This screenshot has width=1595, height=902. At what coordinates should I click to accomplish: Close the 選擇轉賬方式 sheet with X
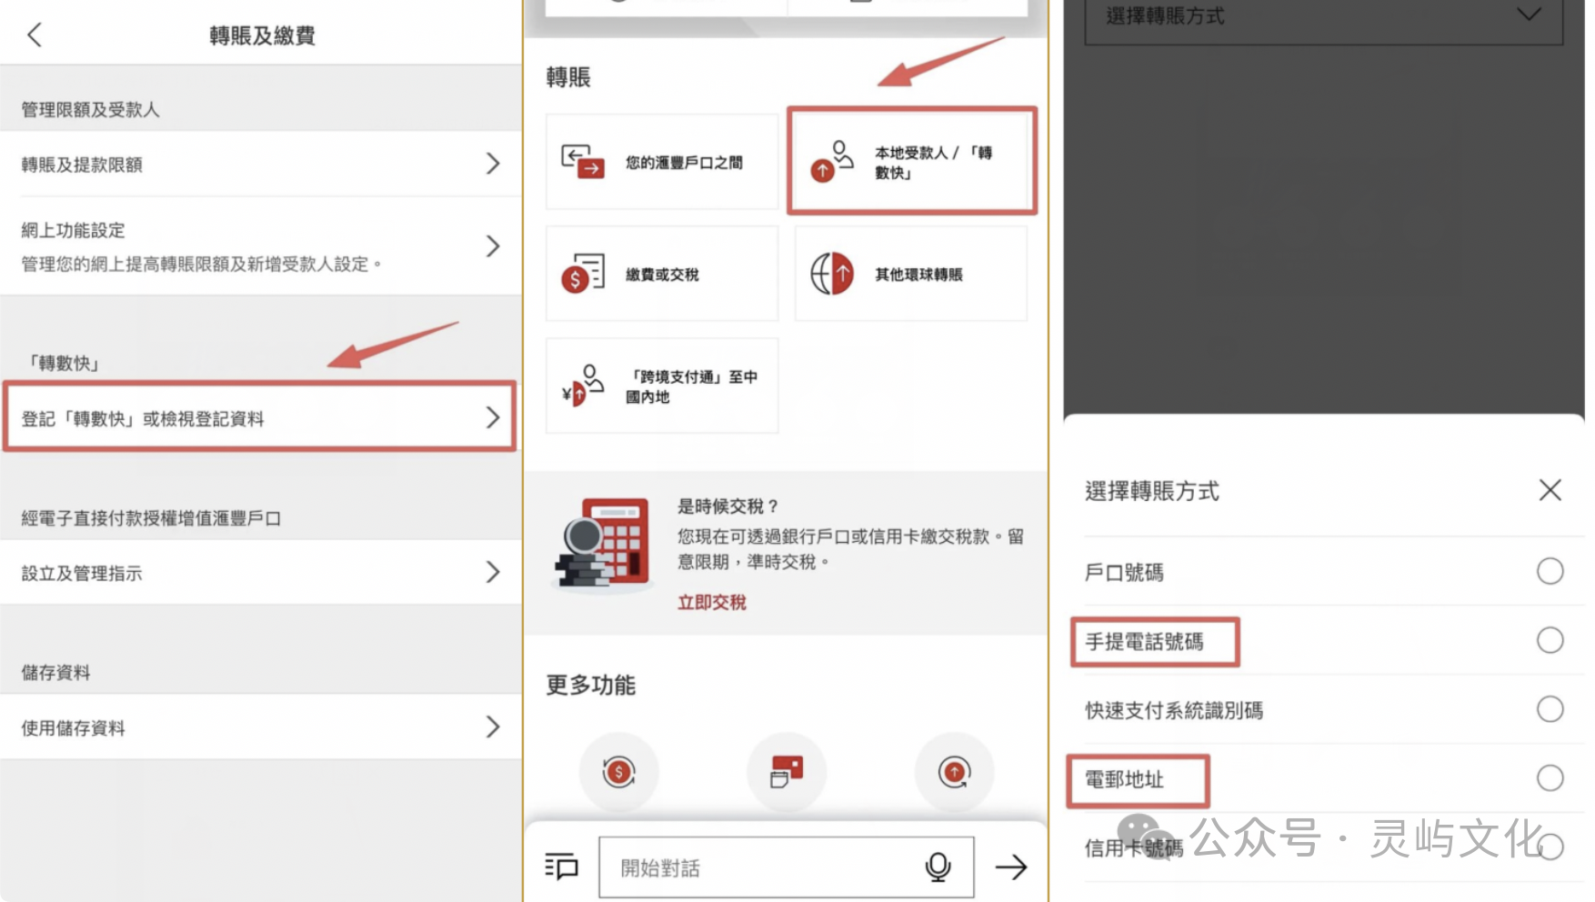click(1550, 490)
